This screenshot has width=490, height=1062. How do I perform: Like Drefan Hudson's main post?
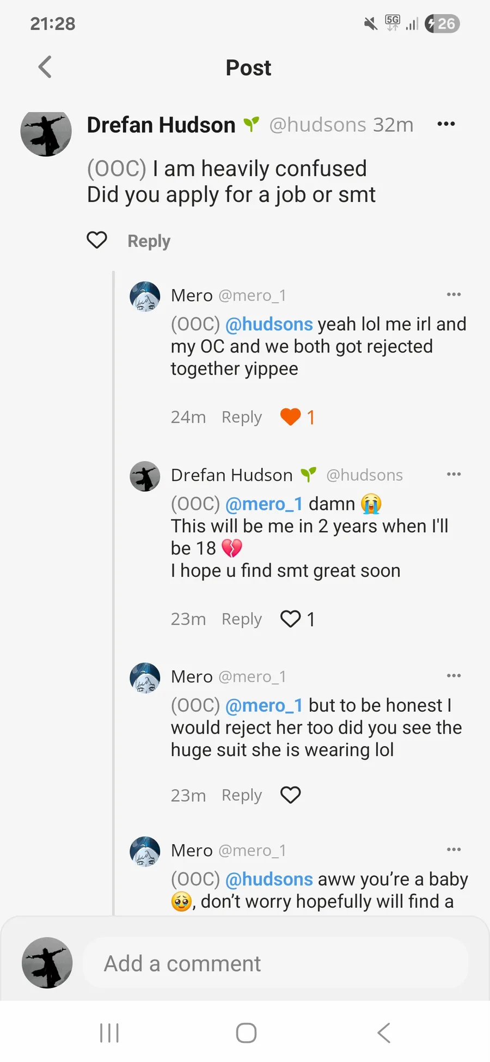click(97, 240)
